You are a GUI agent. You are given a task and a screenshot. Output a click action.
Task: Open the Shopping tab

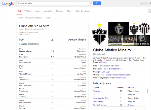pyautogui.click(x=59, y=11)
